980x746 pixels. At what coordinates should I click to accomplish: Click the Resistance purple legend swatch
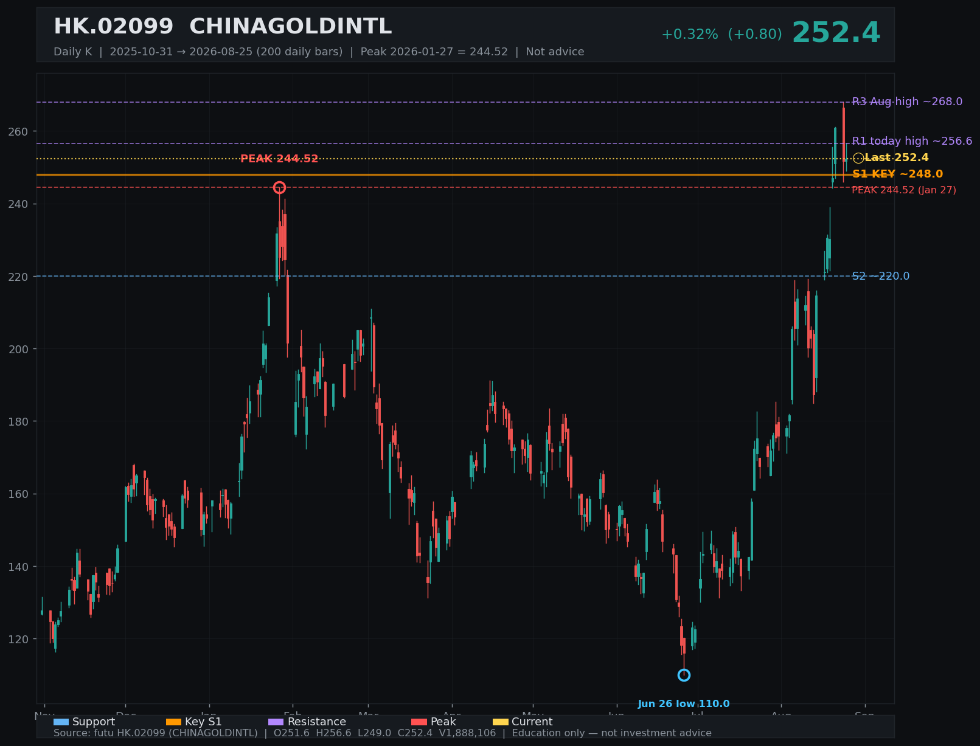(x=276, y=722)
